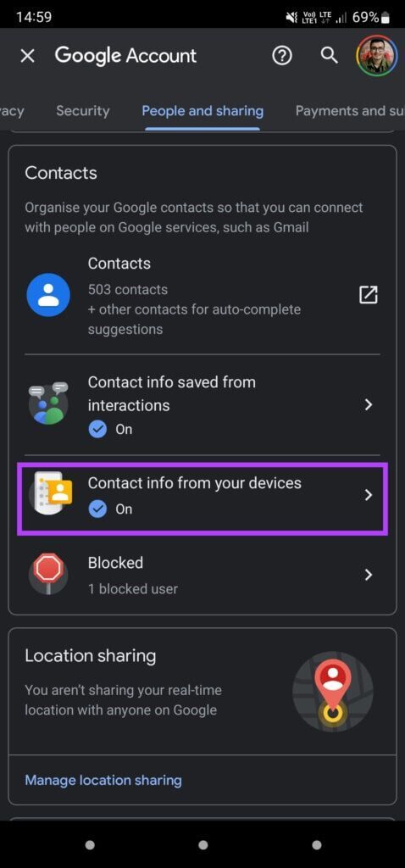
Task: Tap the red Blocked stop sign icon
Action: coord(48,574)
